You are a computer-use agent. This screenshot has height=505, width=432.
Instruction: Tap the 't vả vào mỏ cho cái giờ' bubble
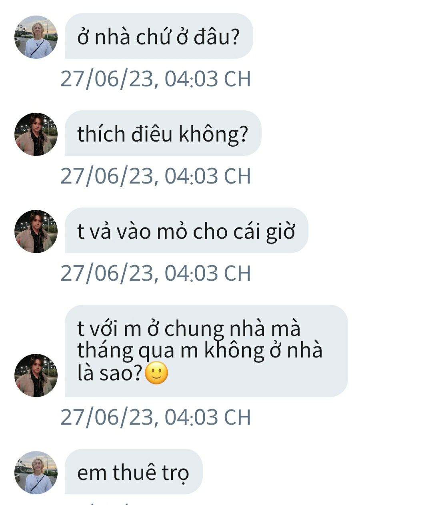pos(186,230)
